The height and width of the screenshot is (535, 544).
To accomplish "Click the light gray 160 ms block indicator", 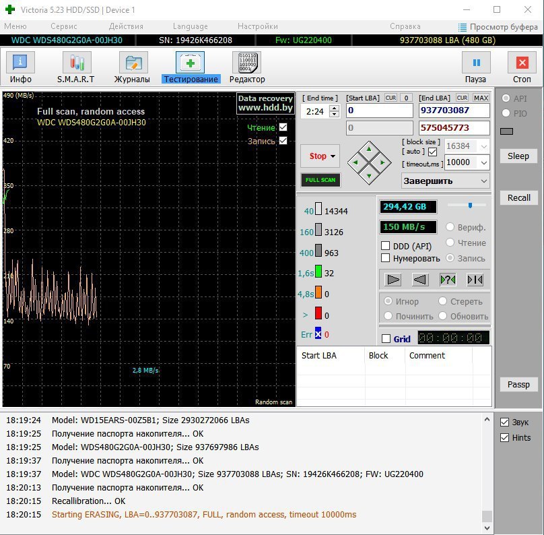I will (318, 230).
